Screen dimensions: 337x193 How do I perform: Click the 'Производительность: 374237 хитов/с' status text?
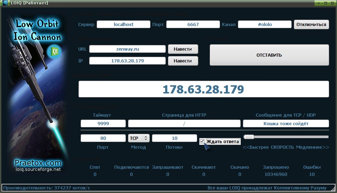(47, 188)
